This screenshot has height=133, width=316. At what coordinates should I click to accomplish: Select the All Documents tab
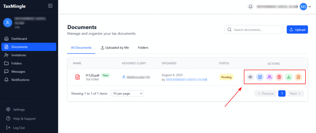coord(81,48)
